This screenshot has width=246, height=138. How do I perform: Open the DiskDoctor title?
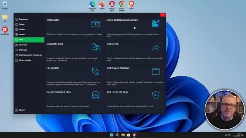(x=53, y=20)
